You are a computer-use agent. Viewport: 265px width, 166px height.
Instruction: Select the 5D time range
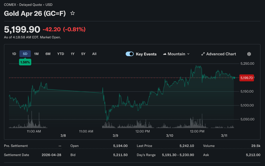25,54
